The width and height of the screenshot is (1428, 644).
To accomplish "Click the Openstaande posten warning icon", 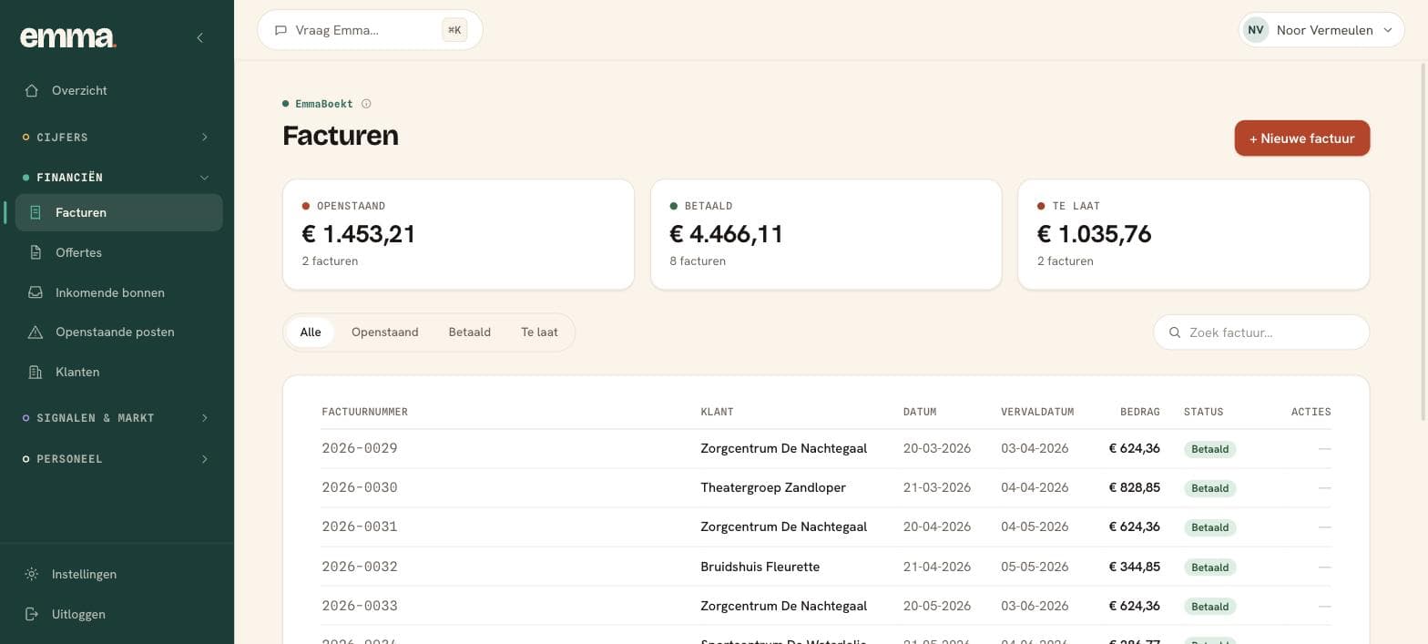I will coord(36,332).
